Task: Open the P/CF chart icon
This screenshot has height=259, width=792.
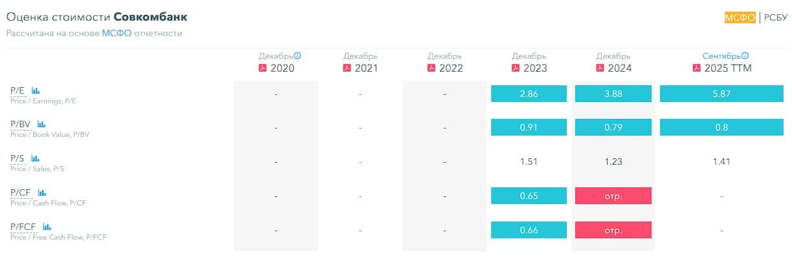Action: click(42, 192)
